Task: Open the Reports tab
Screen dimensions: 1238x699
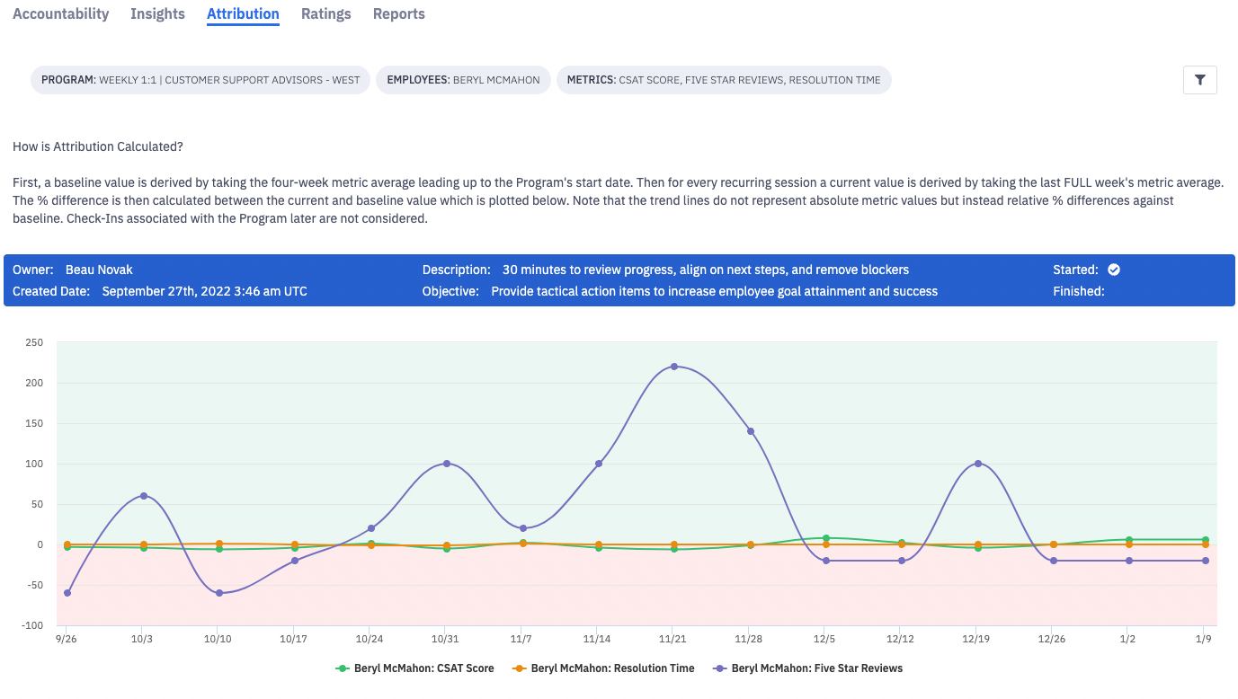Action: [398, 13]
